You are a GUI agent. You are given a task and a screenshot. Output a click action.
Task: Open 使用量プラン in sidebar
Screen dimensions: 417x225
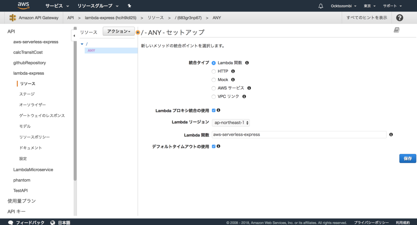tap(22, 201)
